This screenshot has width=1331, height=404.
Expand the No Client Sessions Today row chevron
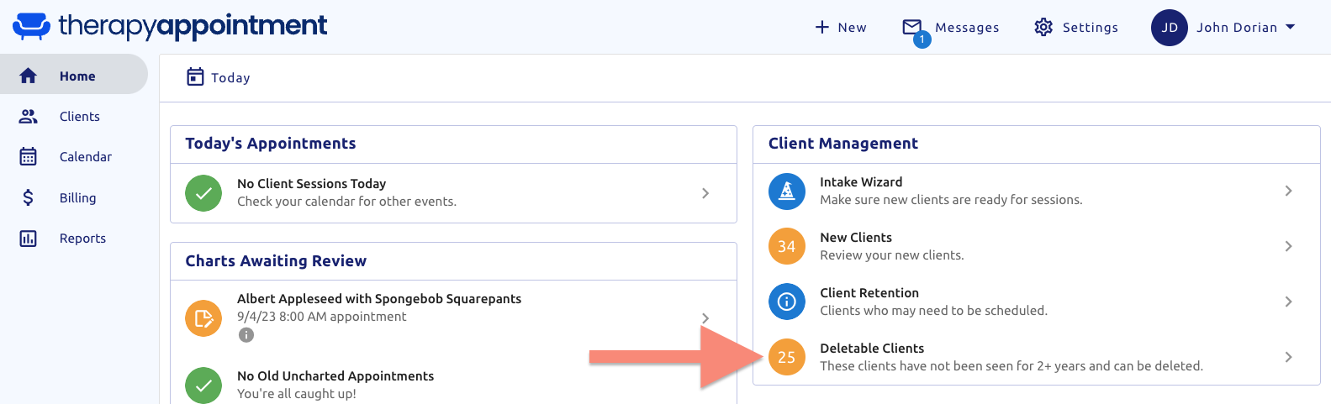pyautogui.click(x=705, y=193)
